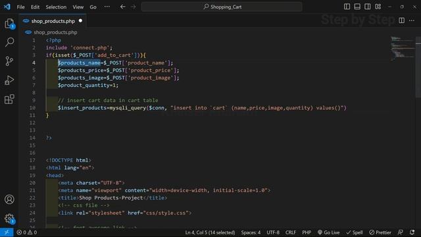
Task: Expand the hidden menus ellipsis
Action: point(107,7)
